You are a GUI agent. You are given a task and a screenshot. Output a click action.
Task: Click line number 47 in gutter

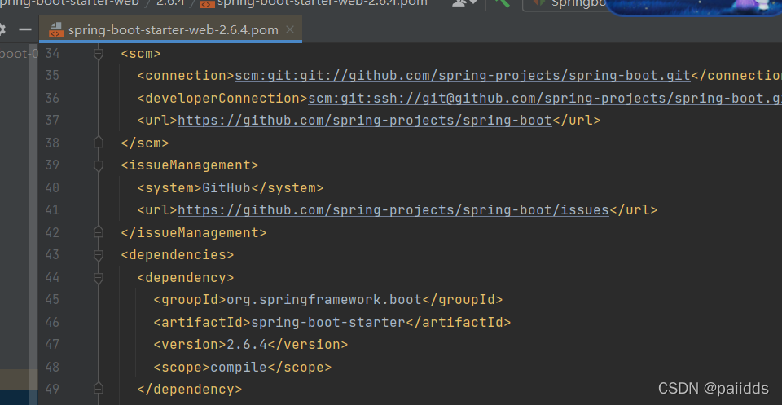point(52,344)
